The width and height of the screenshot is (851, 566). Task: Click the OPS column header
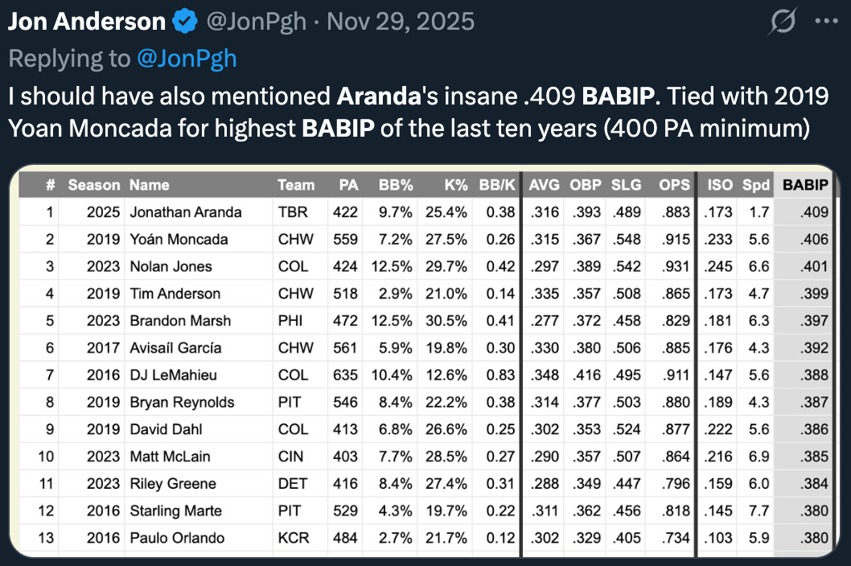[674, 185]
